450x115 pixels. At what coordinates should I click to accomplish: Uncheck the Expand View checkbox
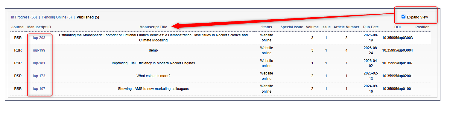tap(403, 17)
